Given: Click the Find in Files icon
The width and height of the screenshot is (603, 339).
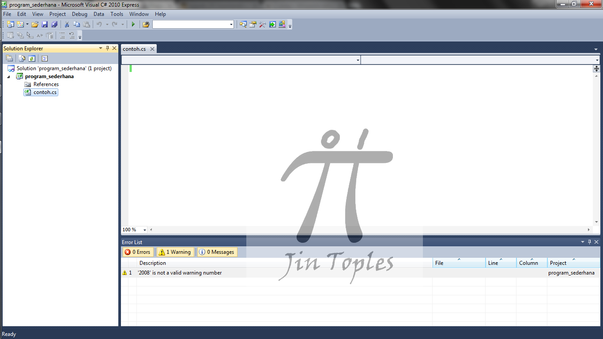Looking at the screenshot, I should pos(146,24).
